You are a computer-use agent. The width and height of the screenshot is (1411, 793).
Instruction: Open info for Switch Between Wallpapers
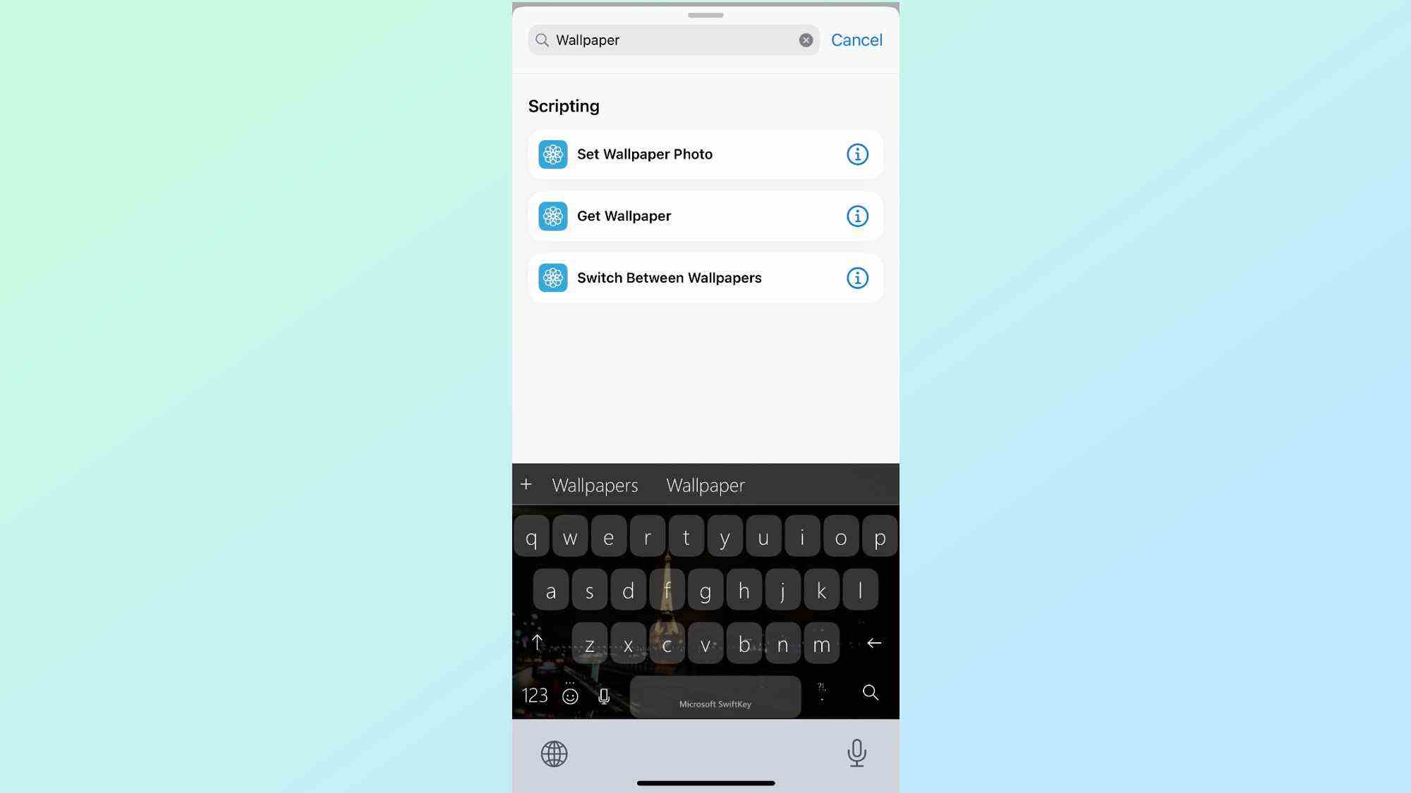(856, 278)
